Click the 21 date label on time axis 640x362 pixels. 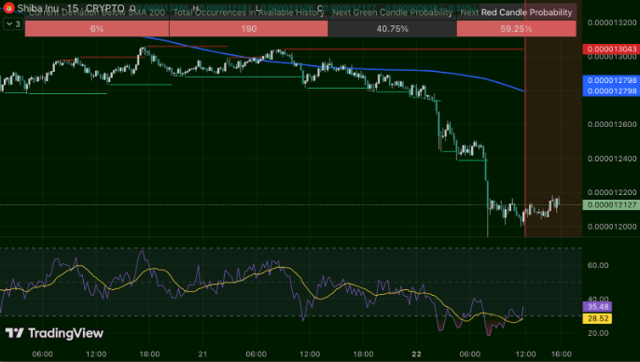coord(202,354)
